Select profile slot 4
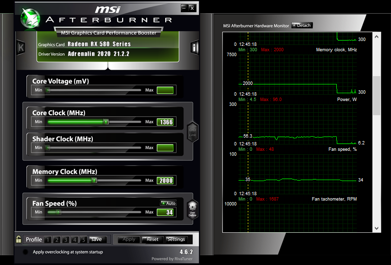This screenshot has height=265, width=391. (75, 240)
